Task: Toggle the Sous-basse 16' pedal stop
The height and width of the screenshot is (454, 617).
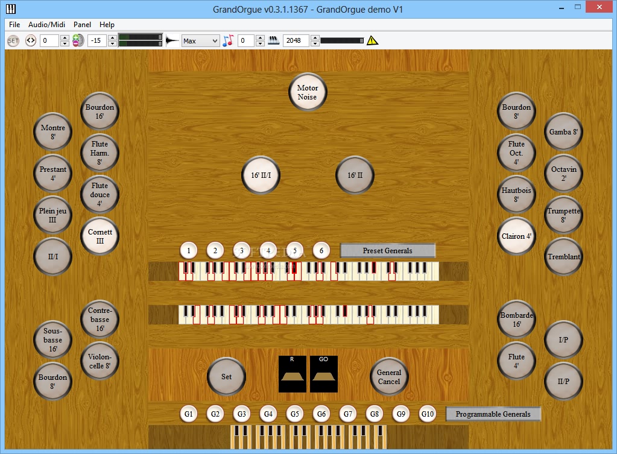Action: 52,340
